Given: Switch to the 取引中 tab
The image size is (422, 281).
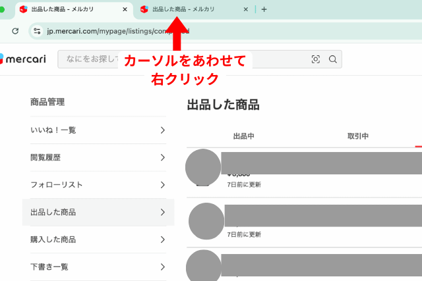Looking at the screenshot, I should (358, 136).
